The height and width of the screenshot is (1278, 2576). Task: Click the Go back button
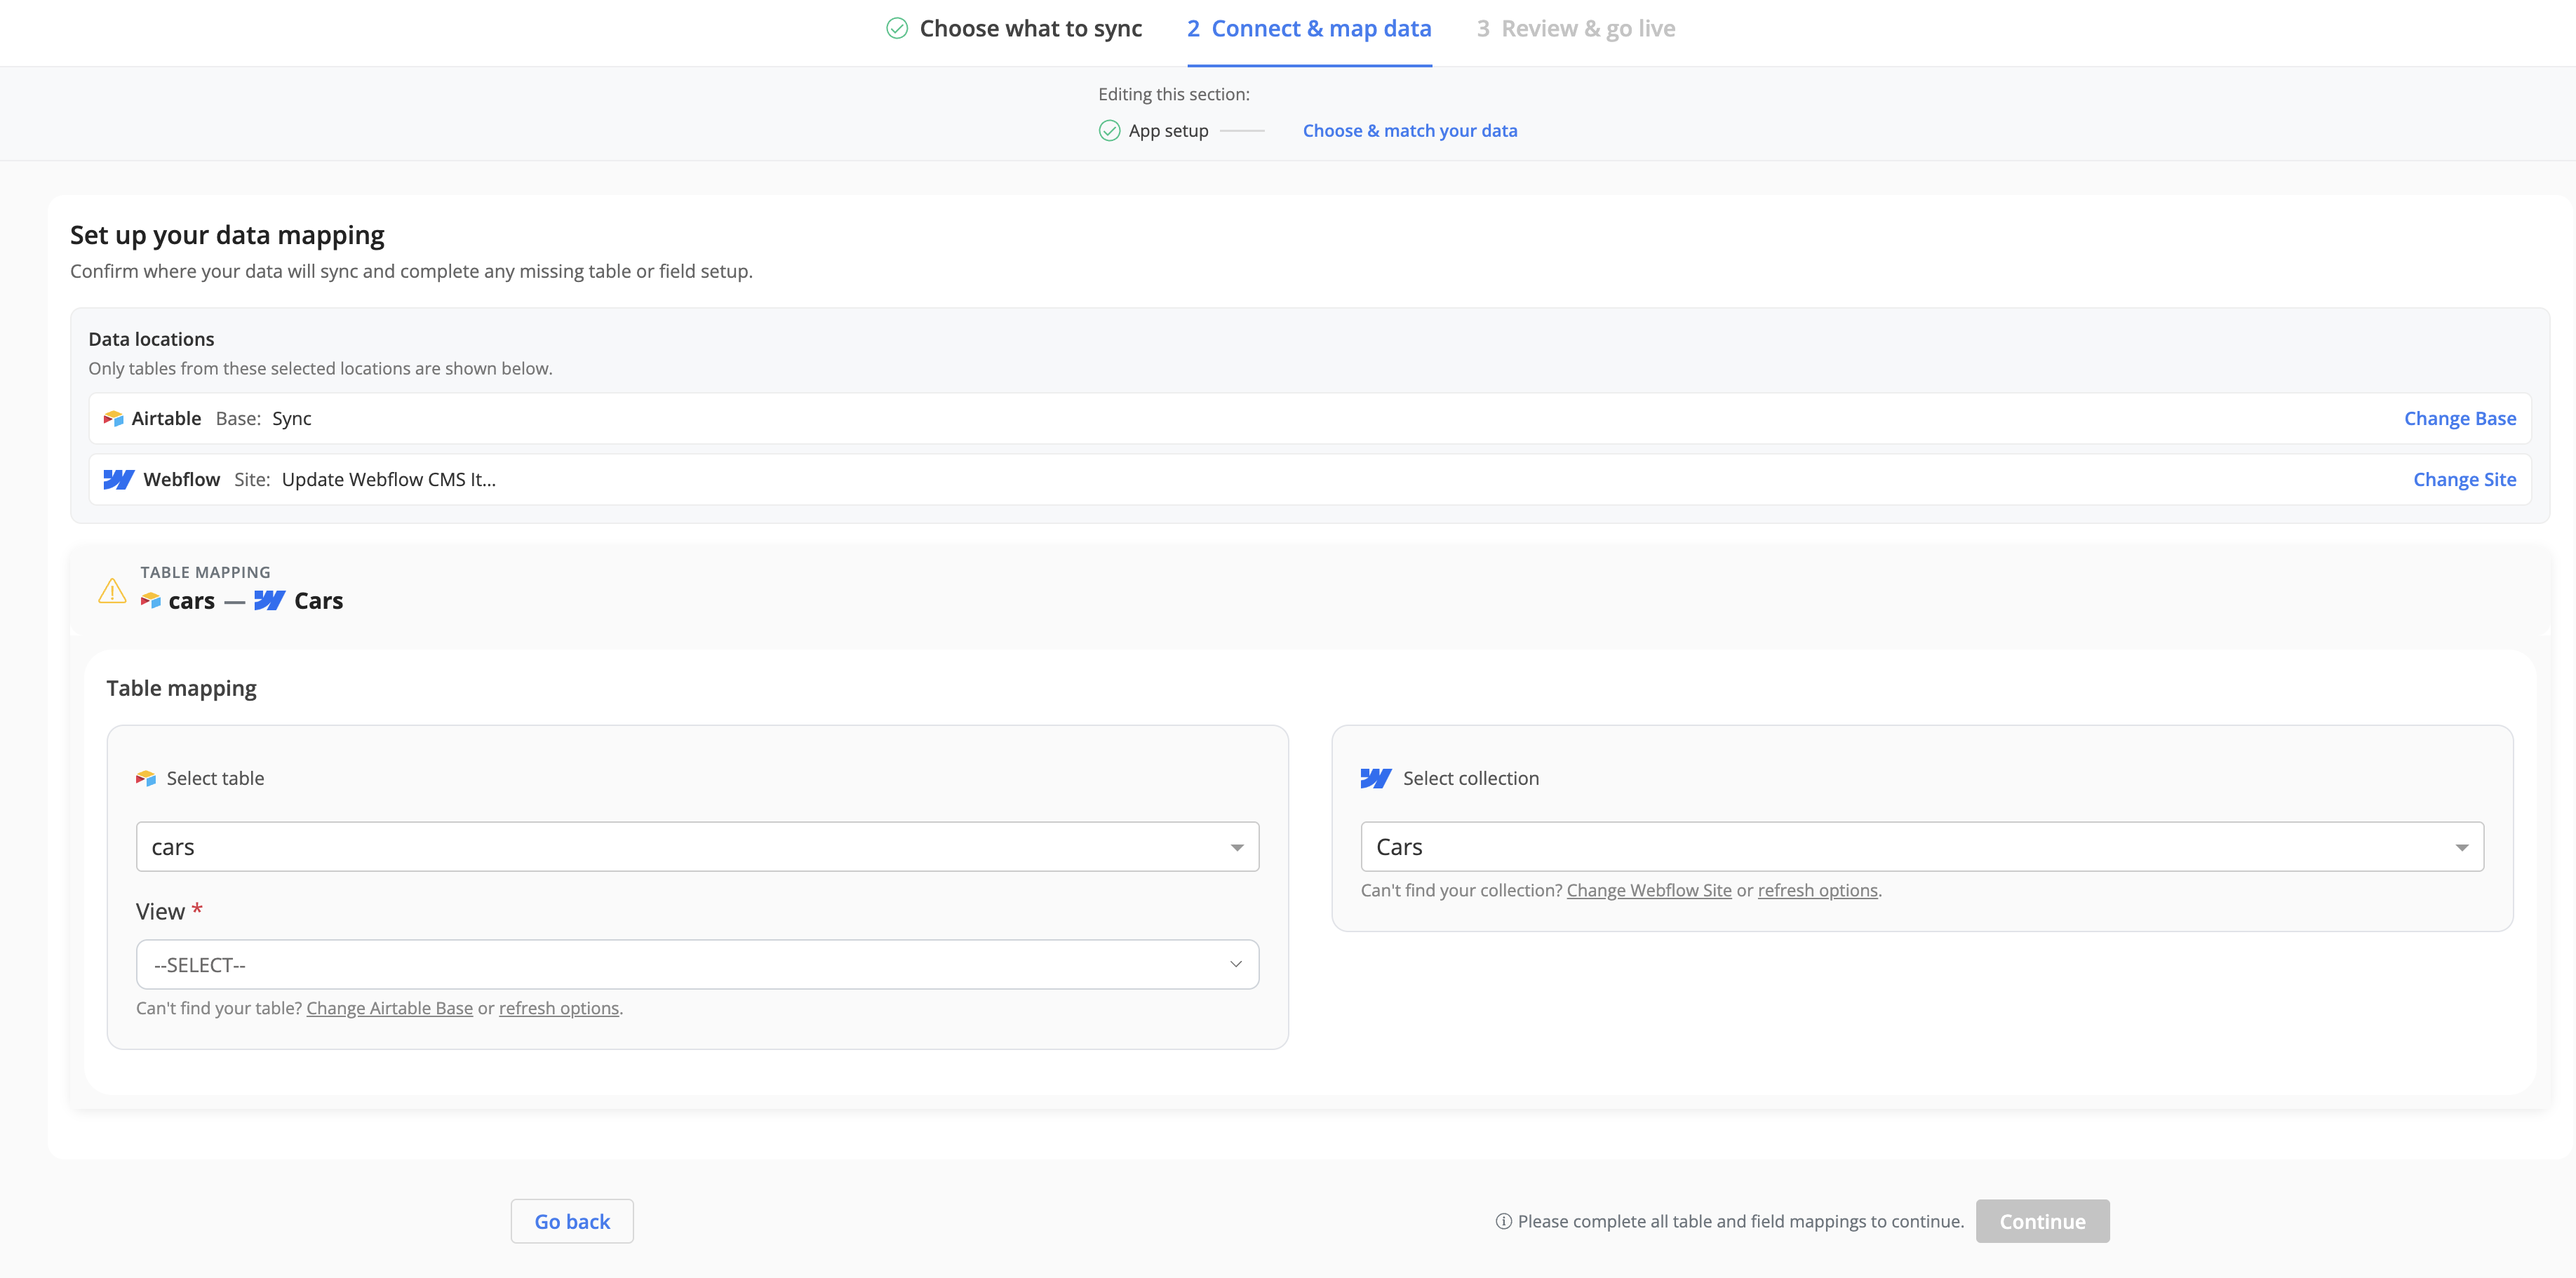pyautogui.click(x=572, y=1221)
